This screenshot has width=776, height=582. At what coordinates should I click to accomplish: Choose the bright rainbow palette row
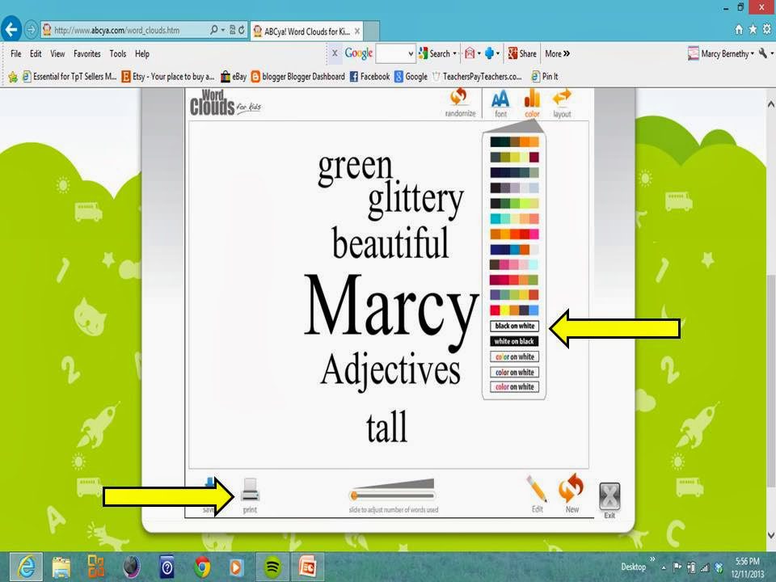(514, 310)
